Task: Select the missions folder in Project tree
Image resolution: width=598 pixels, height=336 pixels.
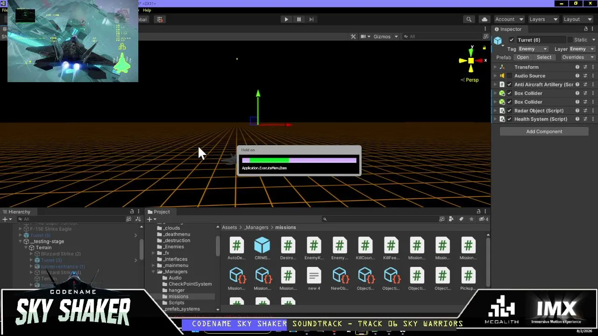Action: click(x=178, y=296)
